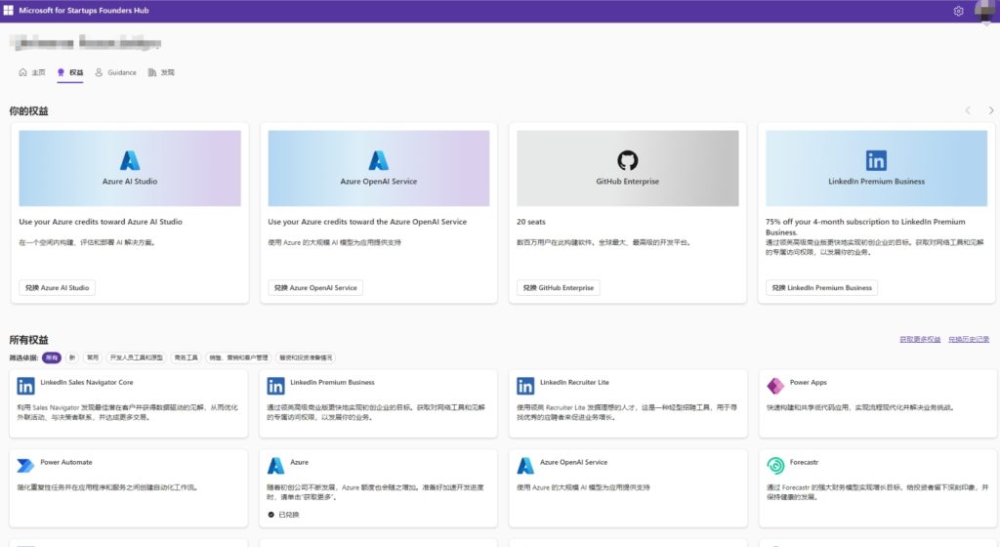1000x547 pixels.
Task: Click the '20 seats' text on the GitHub card
Action: (x=531, y=222)
